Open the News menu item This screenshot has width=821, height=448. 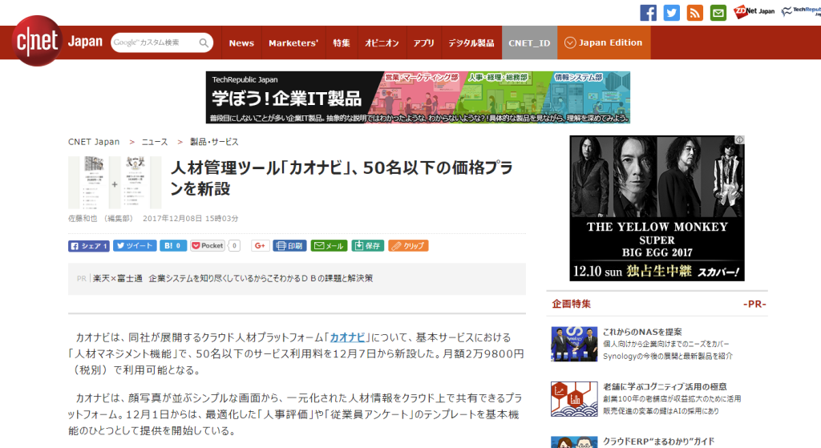tap(241, 43)
